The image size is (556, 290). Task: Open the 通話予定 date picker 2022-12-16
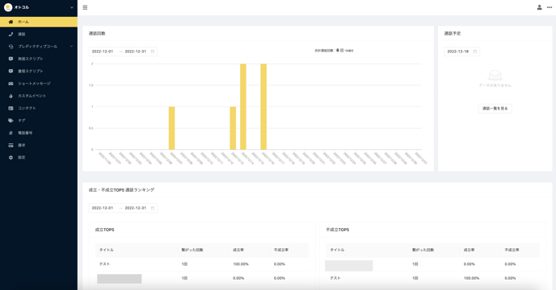point(461,52)
